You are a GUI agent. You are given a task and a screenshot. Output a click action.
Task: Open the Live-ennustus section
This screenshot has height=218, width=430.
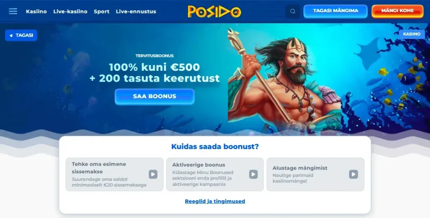coord(136,11)
